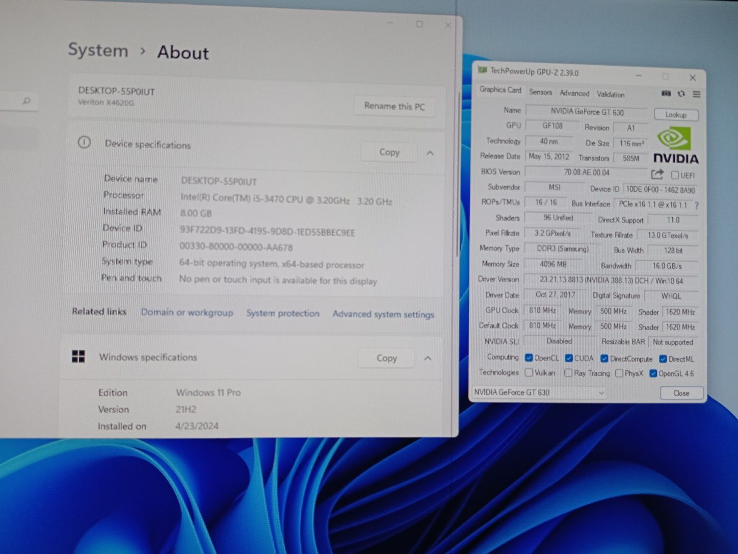This screenshot has height=554, width=738.
Task: Click the Driver Version field
Action: (611, 280)
